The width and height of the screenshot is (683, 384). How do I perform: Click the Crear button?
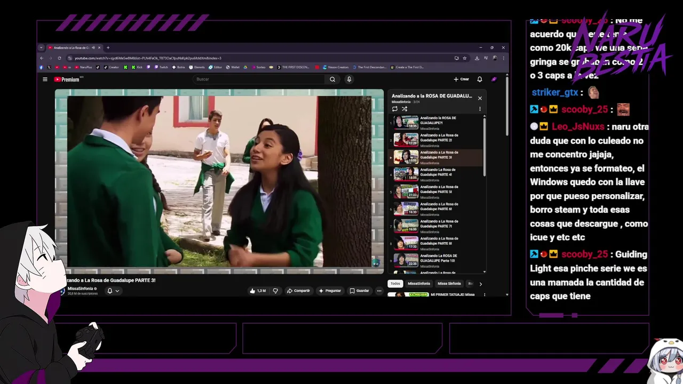[x=462, y=79]
